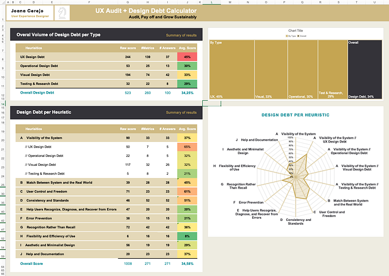Select row 'G Recognition Rather Than Recall'
Screen dimensions: 389x276
click(107, 227)
